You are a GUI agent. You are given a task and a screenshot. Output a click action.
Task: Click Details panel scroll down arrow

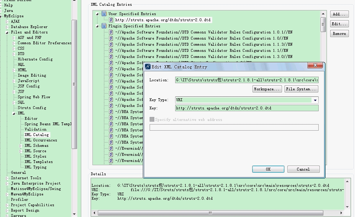tap(347, 207)
